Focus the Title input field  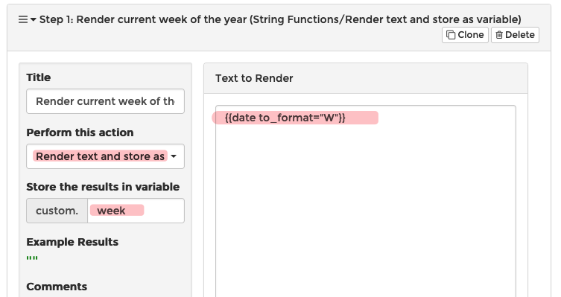pos(106,101)
